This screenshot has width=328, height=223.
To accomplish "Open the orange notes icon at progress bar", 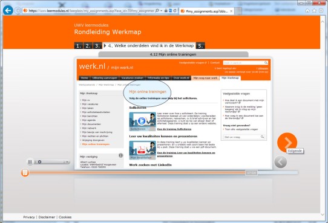I will 25,172.
